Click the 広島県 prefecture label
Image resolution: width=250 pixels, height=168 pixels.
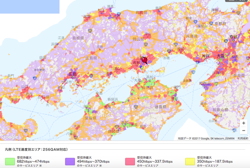point(91,58)
